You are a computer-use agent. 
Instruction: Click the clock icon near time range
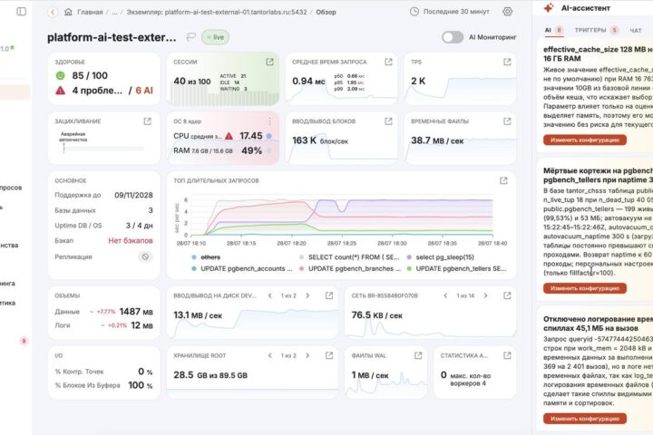(x=414, y=12)
